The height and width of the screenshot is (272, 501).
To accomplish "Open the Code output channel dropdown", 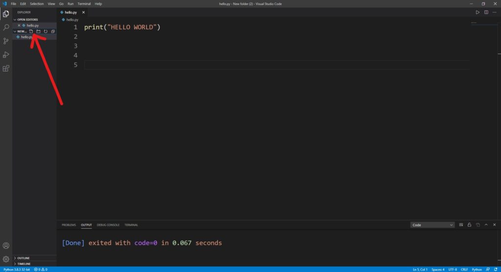I will pos(433,225).
